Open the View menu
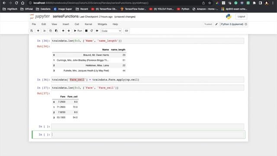Screen dimensions: 277x156 pyautogui.click(x=54, y=24)
